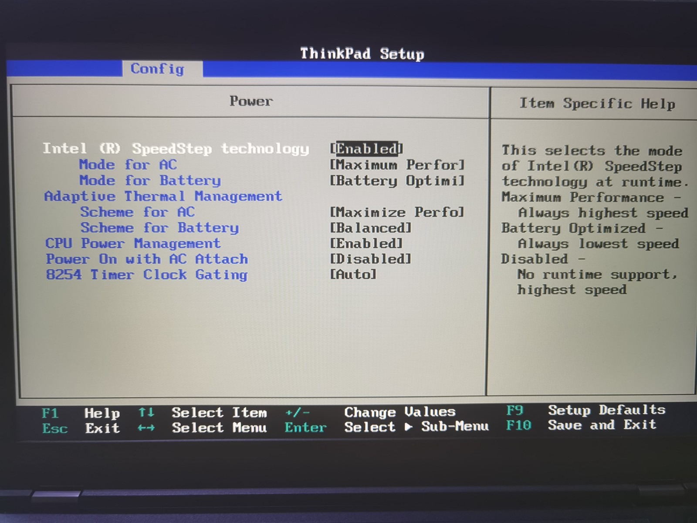Select CPU Power Management option
This screenshot has width=697, height=523.
(x=133, y=243)
